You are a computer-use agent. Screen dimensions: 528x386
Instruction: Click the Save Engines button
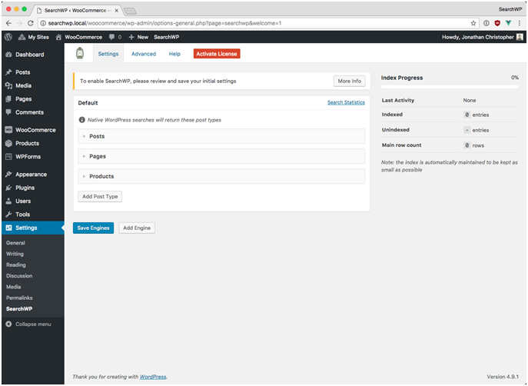pos(93,228)
